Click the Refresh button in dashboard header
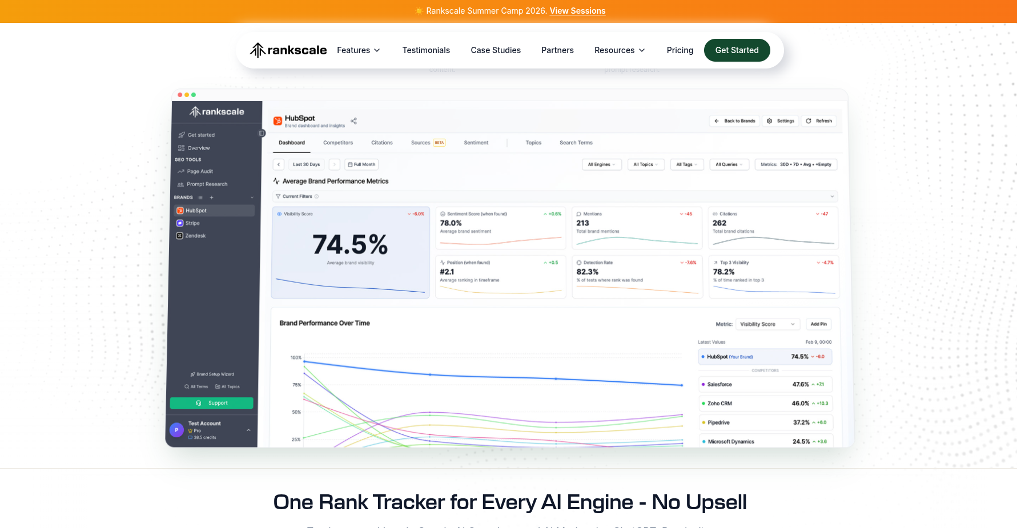Viewport: 1017px width, 528px height. (819, 121)
